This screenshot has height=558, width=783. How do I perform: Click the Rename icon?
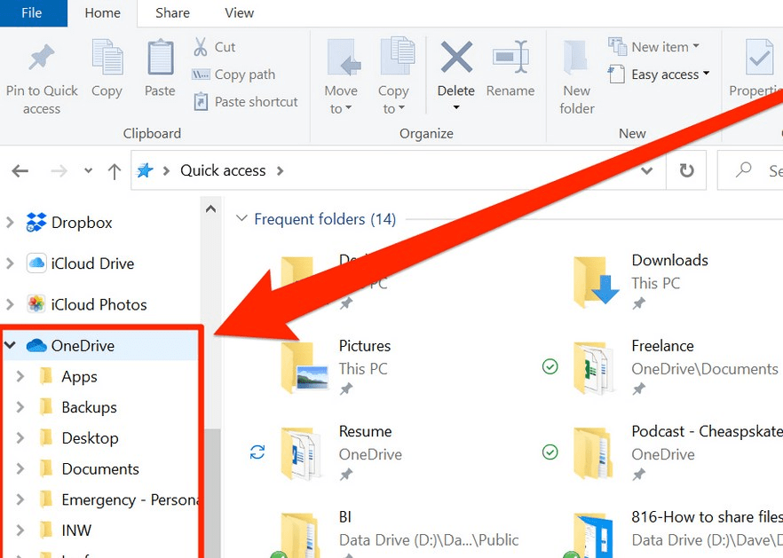pos(510,57)
